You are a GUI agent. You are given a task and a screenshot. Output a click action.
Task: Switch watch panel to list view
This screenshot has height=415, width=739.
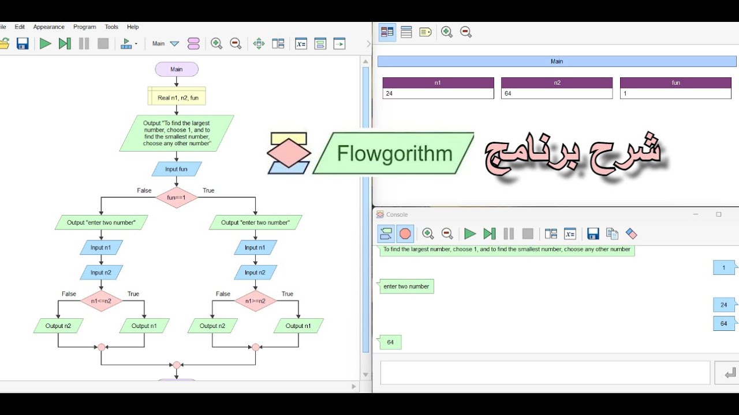(406, 32)
